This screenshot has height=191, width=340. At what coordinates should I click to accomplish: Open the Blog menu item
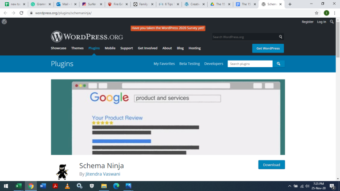[x=180, y=48]
